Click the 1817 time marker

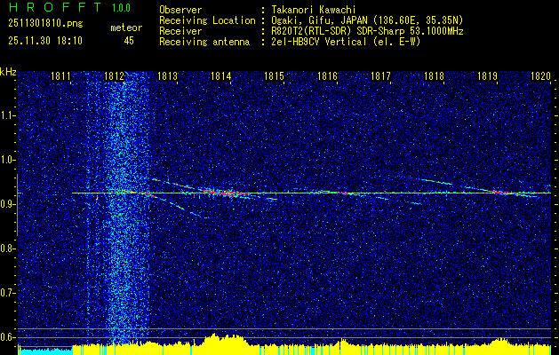click(380, 75)
